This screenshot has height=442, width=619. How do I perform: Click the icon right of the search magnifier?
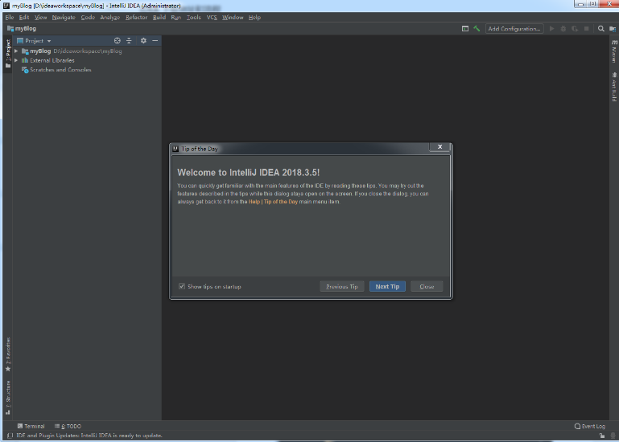click(x=613, y=29)
